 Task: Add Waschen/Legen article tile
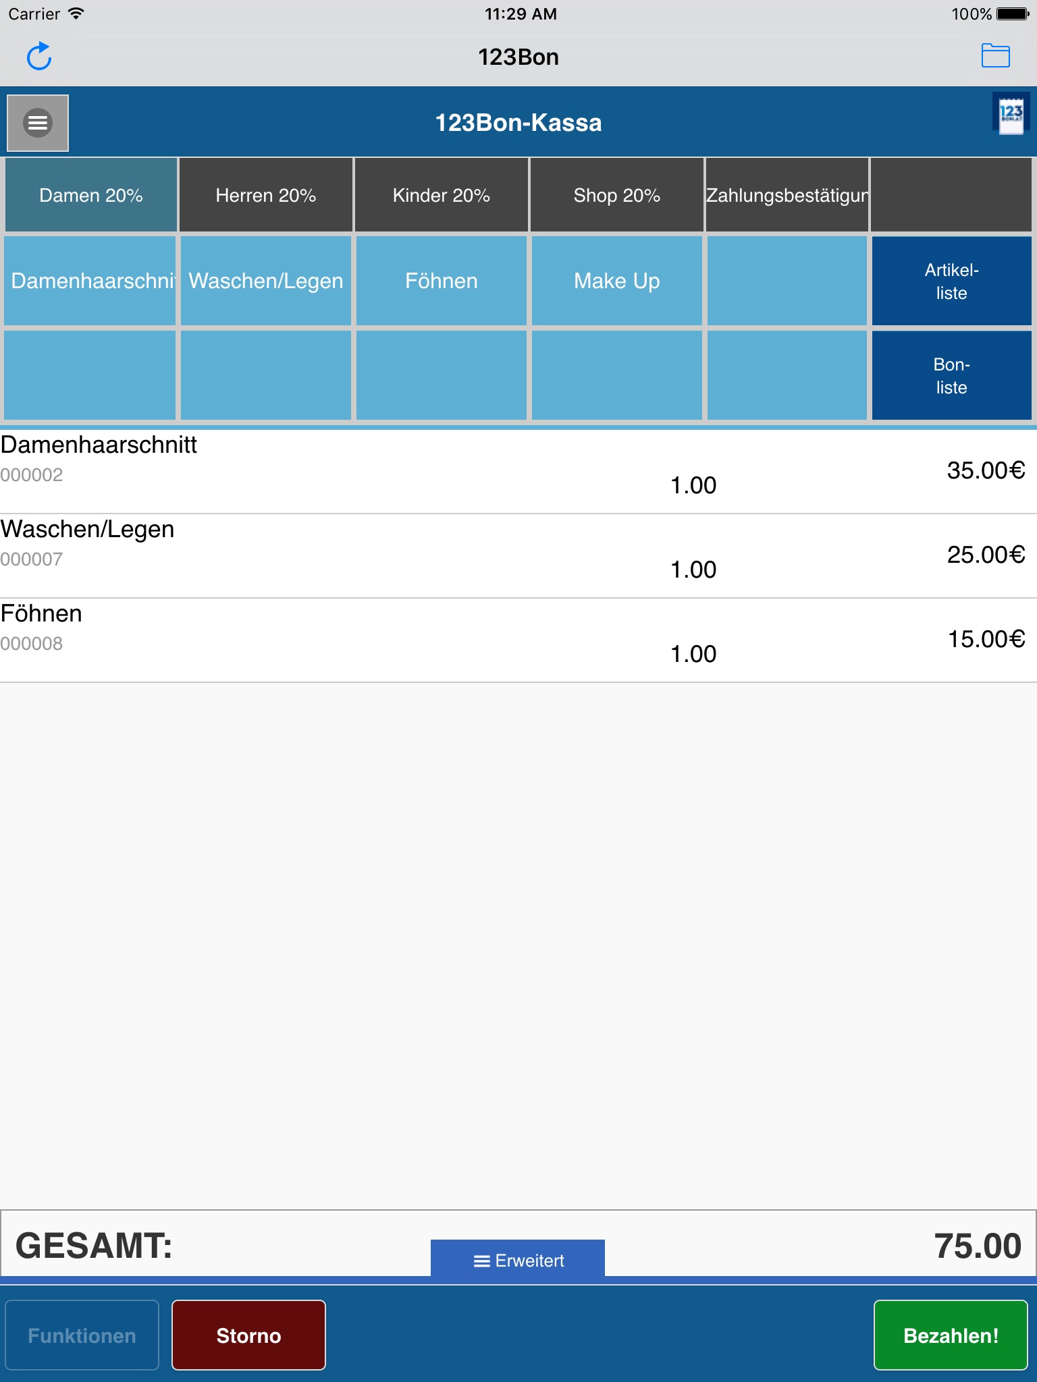[x=266, y=281]
